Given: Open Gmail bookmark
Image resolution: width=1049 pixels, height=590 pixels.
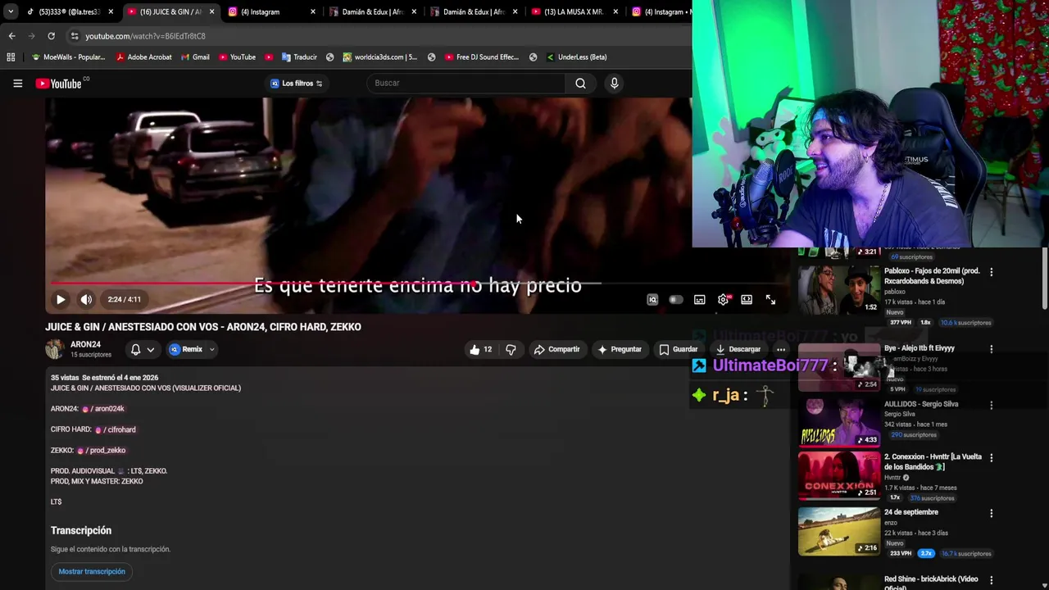Looking at the screenshot, I should click(195, 57).
